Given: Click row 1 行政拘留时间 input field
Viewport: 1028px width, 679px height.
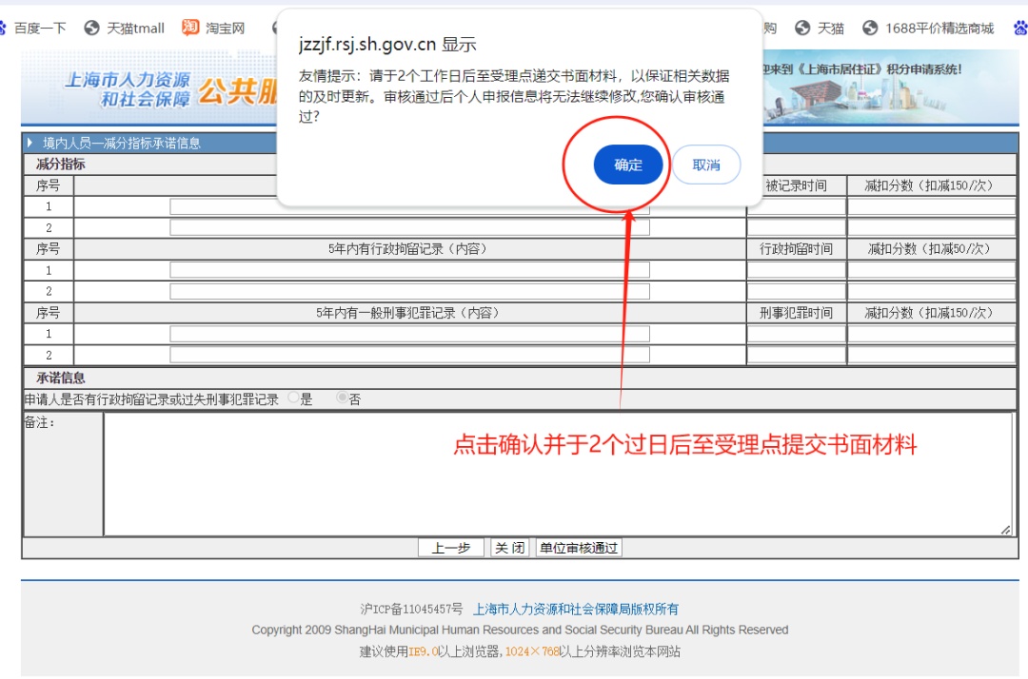Looking at the screenshot, I should point(796,270).
